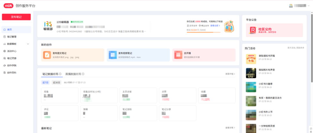Click info icon next to 直播数据总览
This screenshot has width=313, height=133.
[83, 74]
